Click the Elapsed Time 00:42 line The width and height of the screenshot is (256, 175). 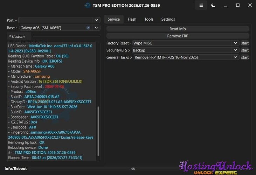pyautogui.click(x=45, y=158)
